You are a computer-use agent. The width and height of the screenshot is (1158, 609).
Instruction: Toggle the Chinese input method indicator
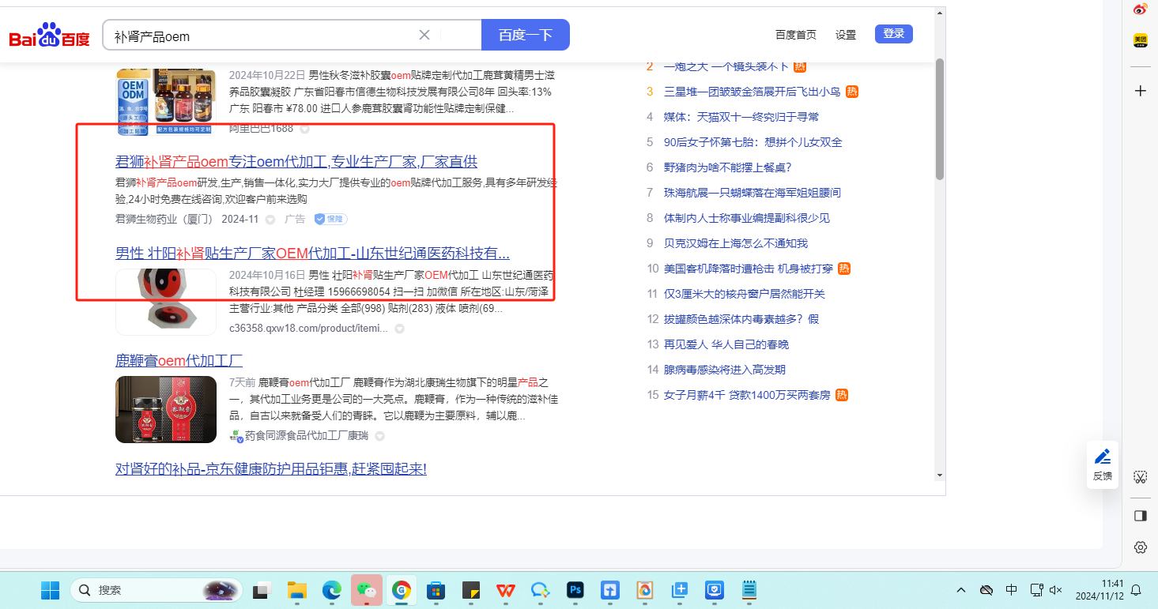pos(1011,590)
